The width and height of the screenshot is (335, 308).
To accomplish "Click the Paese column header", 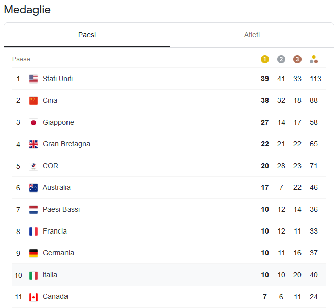I will 21,59.
